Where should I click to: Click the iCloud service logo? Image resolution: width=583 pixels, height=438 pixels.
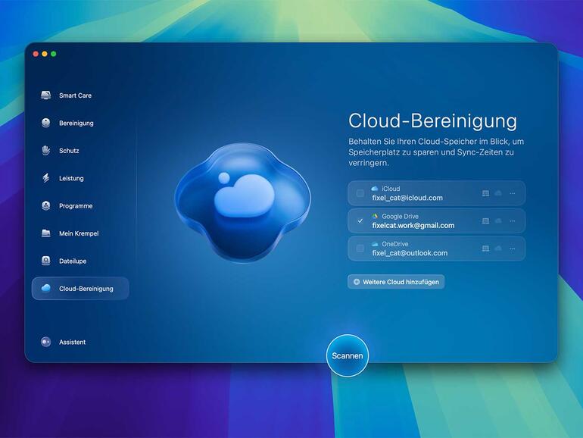[375, 189]
